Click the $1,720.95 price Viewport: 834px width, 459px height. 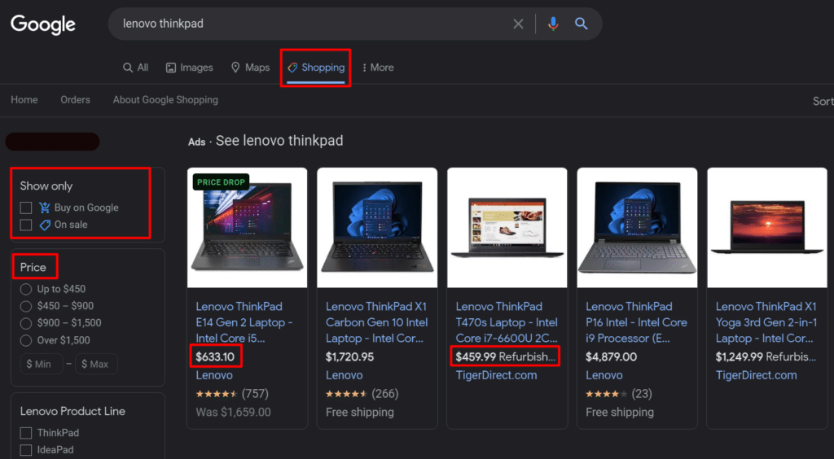tap(349, 357)
